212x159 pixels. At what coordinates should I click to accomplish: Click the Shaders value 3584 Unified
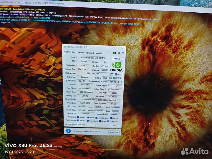85,85
